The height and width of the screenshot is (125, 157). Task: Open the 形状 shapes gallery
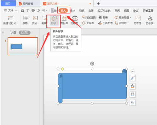point(54,20)
